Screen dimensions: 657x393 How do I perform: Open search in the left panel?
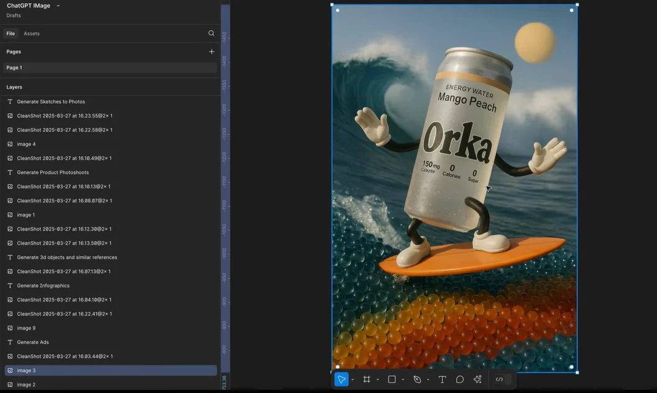pyautogui.click(x=211, y=34)
